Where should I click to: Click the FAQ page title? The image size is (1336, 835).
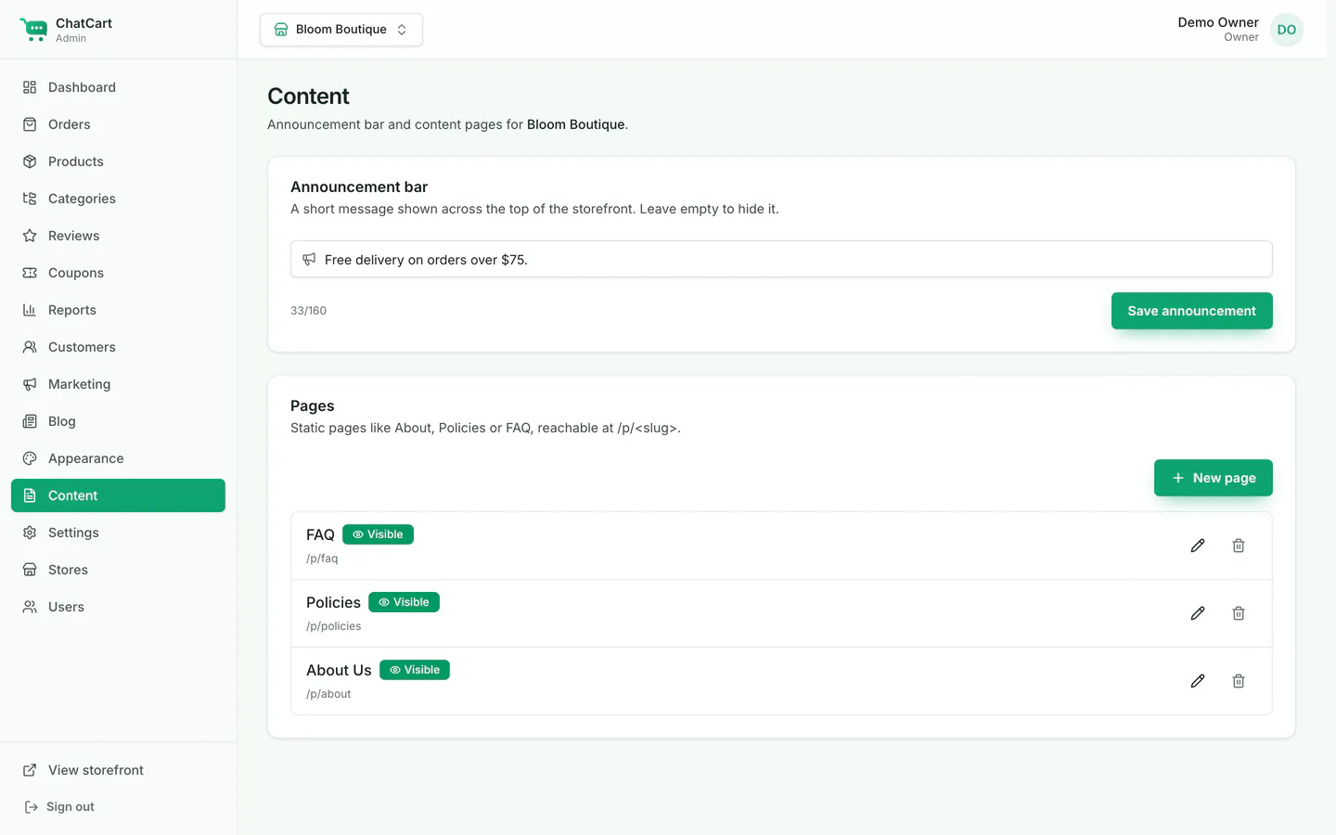click(x=320, y=534)
